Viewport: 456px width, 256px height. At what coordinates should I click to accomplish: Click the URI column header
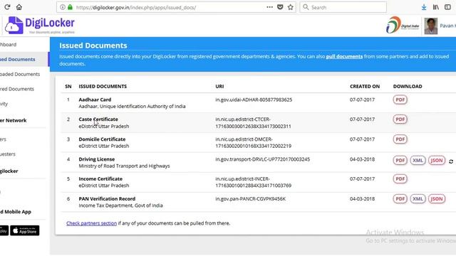(x=219, y=87)
